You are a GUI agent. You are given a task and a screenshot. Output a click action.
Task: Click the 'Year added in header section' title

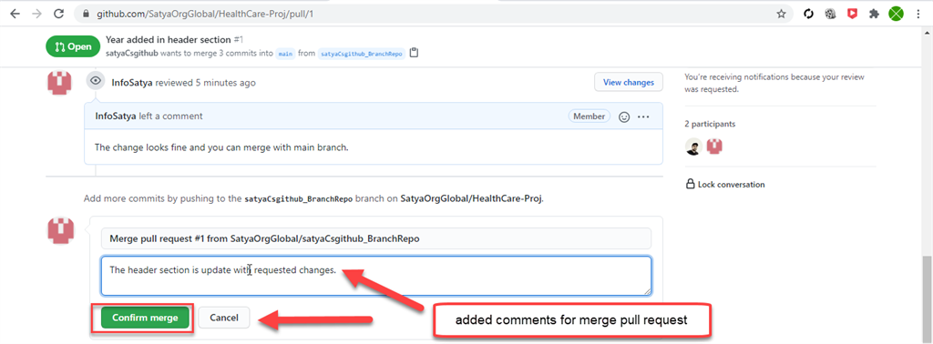pyautogui.click(x=169, y=39)
